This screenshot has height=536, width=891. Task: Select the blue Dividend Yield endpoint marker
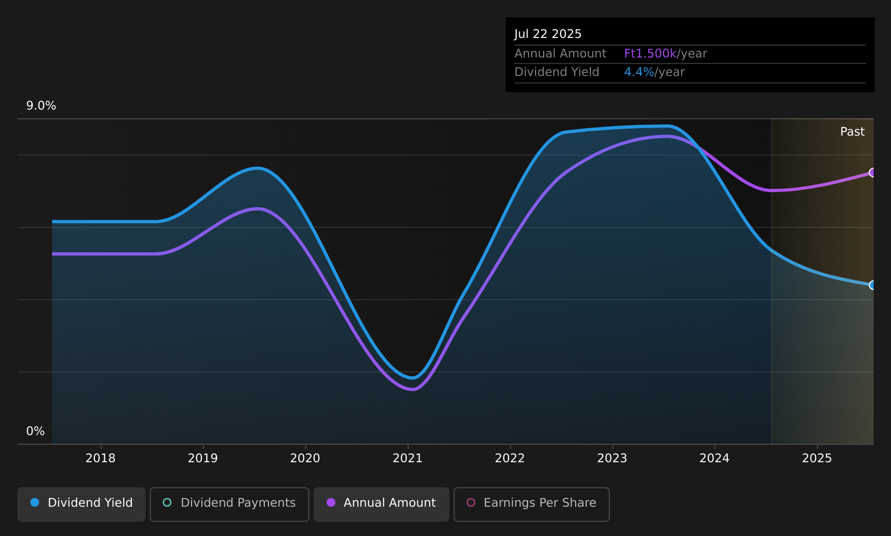(873, 285)
